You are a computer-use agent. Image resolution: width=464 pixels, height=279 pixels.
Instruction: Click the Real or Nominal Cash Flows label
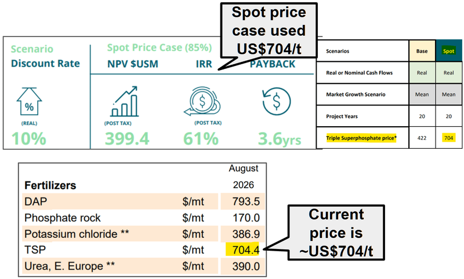point(359,72)
